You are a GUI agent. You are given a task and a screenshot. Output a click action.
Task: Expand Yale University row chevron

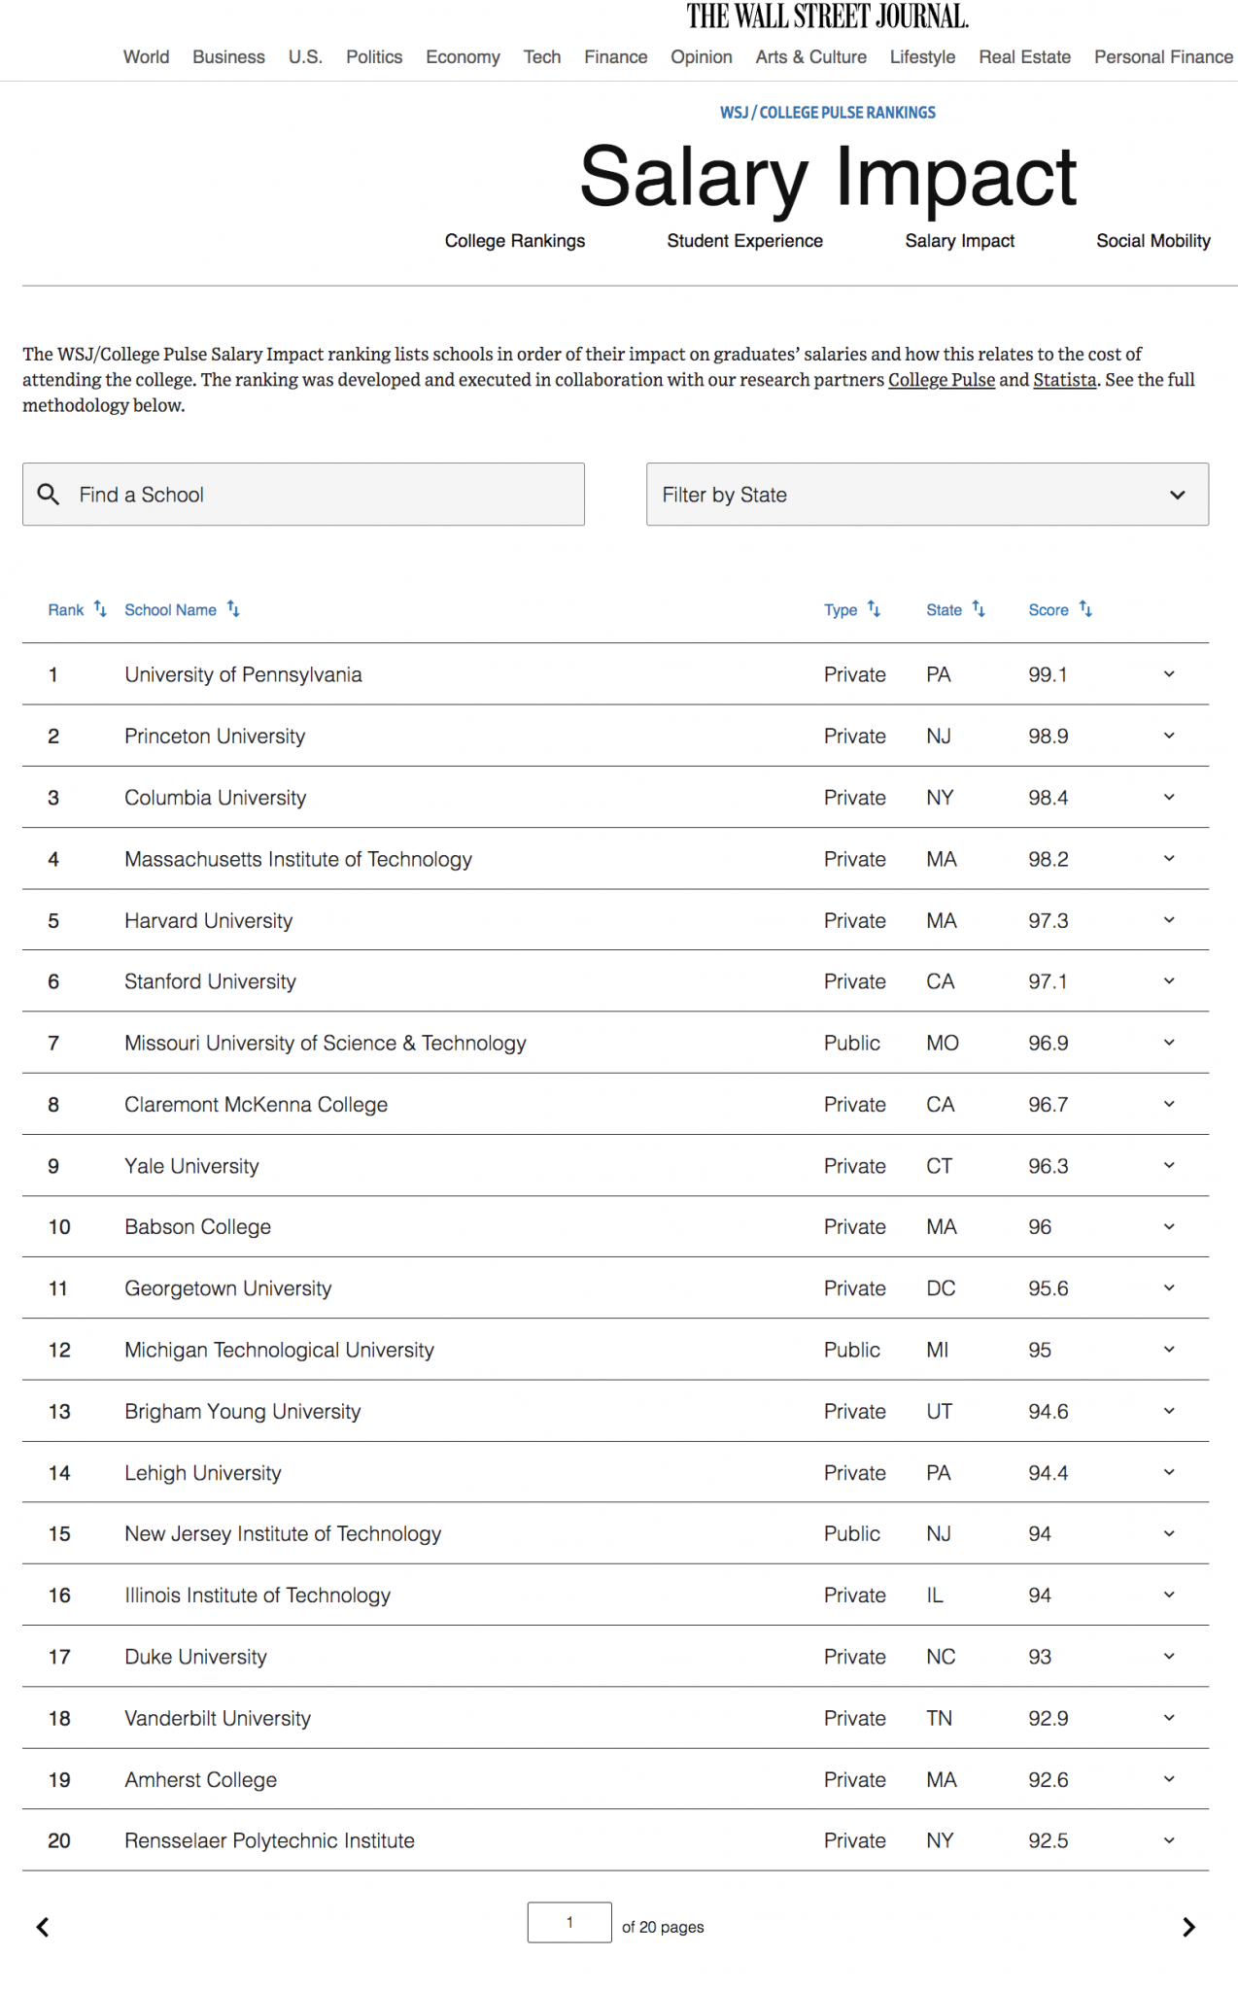1169,1165
